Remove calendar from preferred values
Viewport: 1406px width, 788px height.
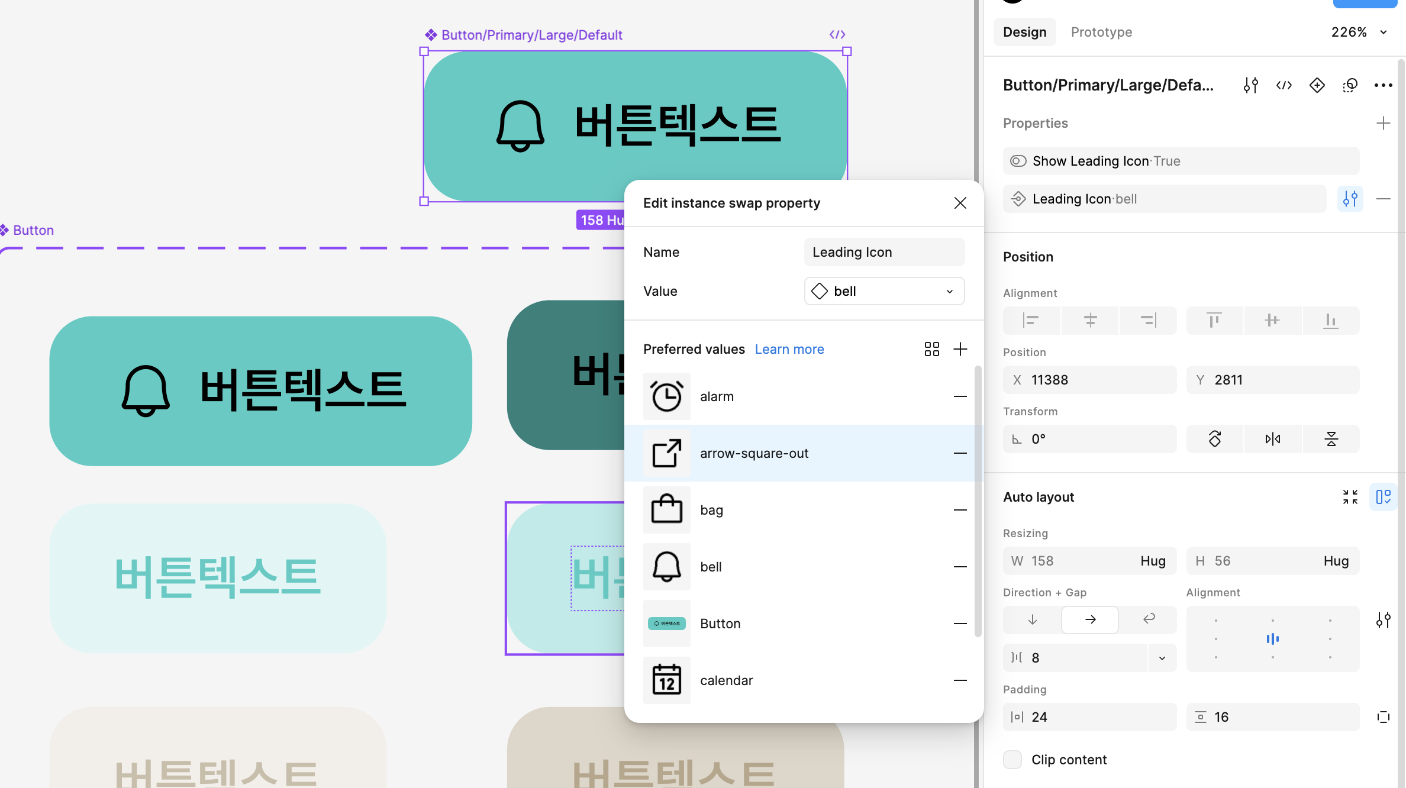(960, 680)
